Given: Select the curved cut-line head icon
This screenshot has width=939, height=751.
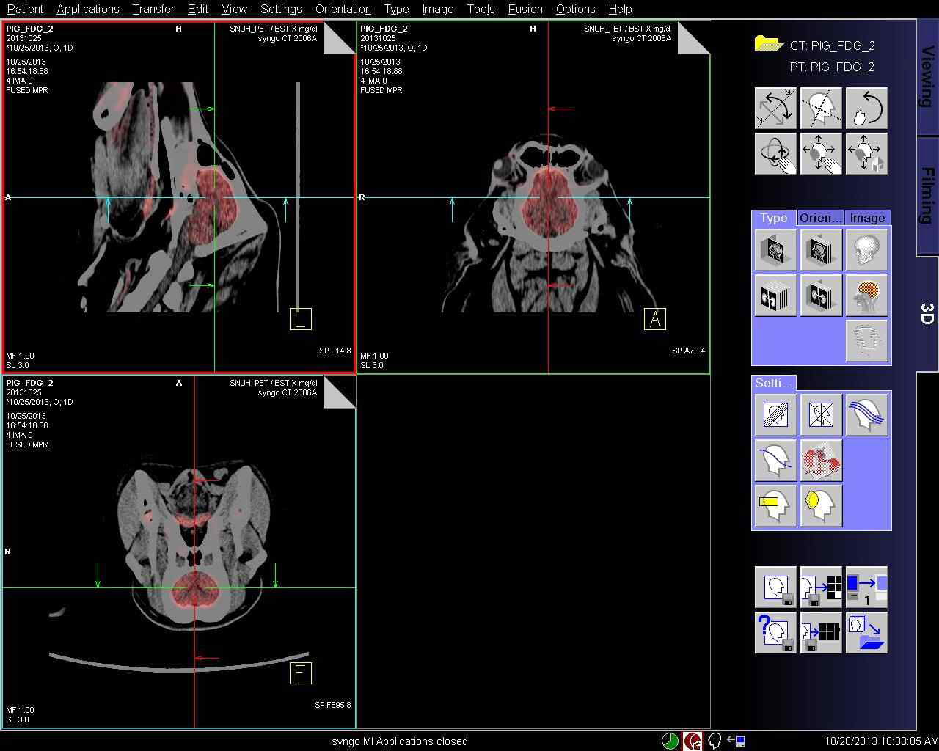Looking at the screenshot, I should point(775,461).
